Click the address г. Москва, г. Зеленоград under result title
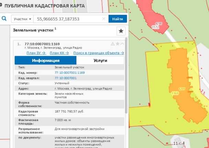 pyautogui.click(x=53, y=48)
